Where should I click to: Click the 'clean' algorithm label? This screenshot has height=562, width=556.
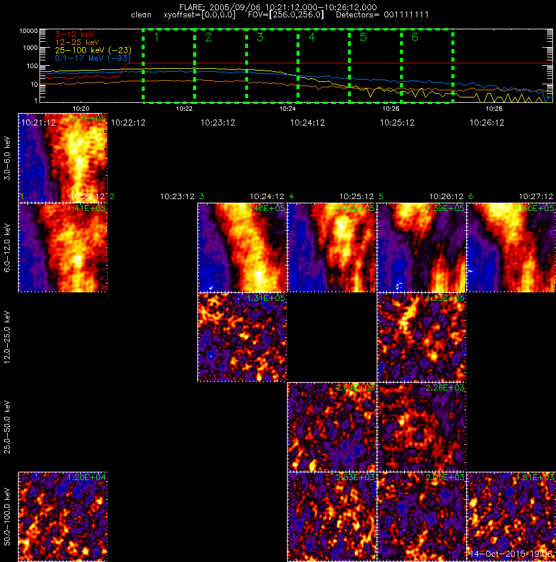click(141, 15)
